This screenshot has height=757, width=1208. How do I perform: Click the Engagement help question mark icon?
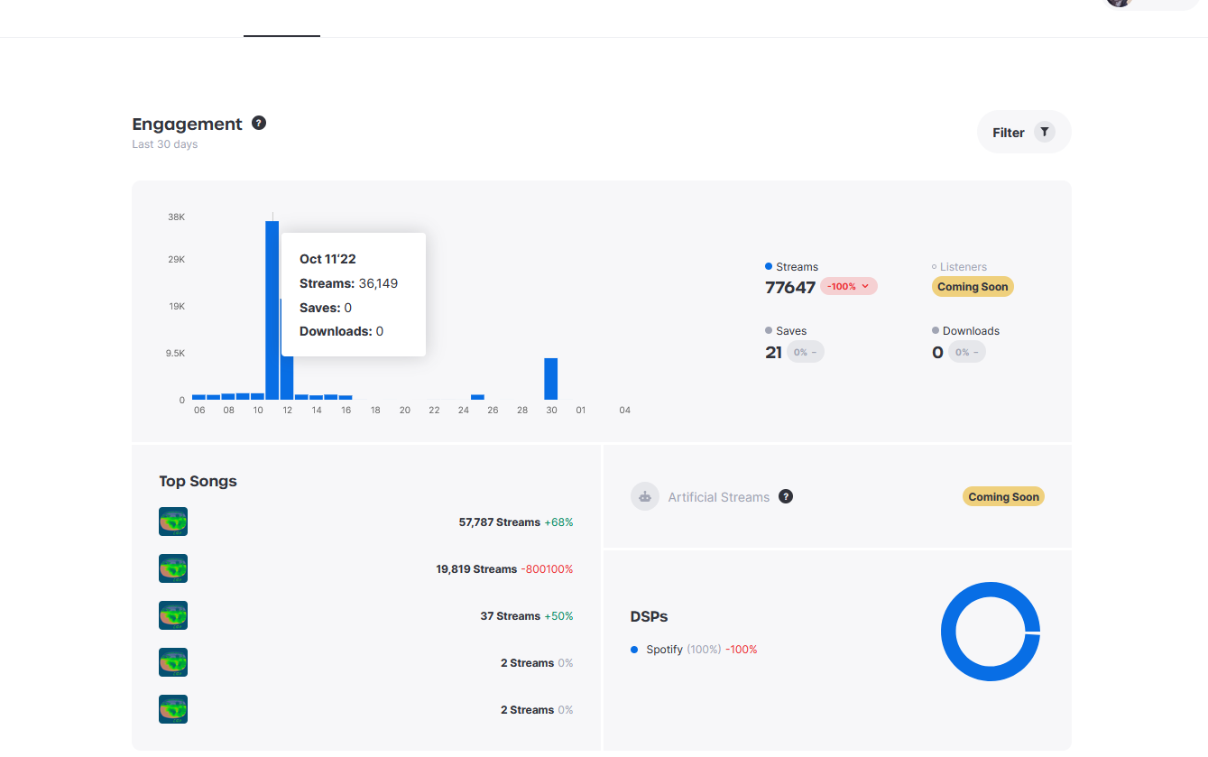259,123
